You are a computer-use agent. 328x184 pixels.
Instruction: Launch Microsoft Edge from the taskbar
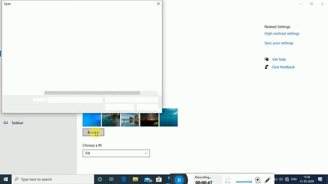tap(124, 179)
